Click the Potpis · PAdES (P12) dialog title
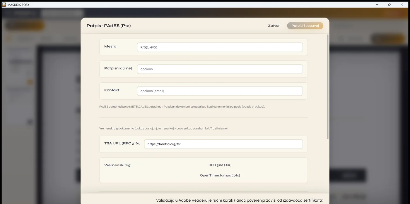 (x=109, y=26)
